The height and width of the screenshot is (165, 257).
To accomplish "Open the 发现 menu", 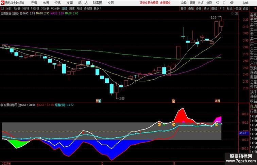I will (69, 3).
